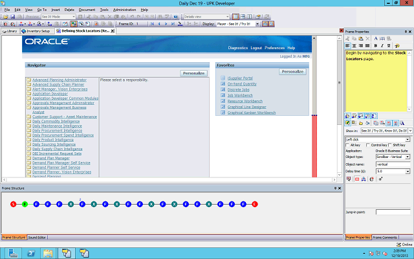Switch to the Sound Editor tab
This screenshot has width=414, height=259.
(x=37, y=238)
